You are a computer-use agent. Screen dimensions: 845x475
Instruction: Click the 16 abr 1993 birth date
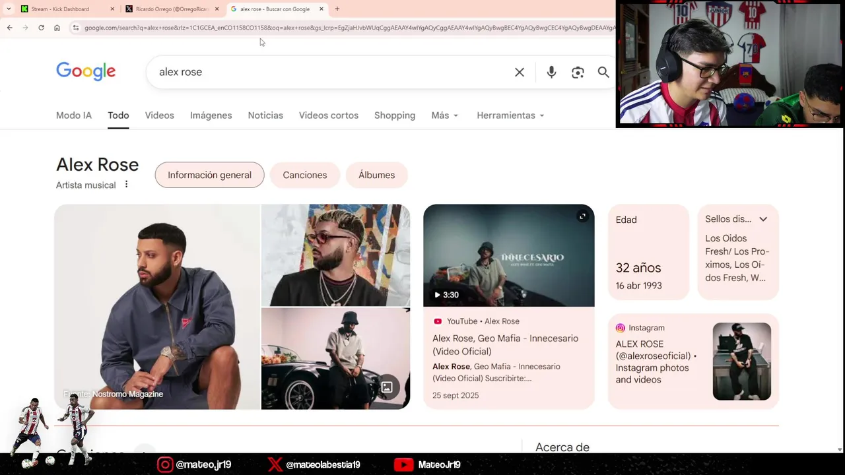(x=639, y=286)
